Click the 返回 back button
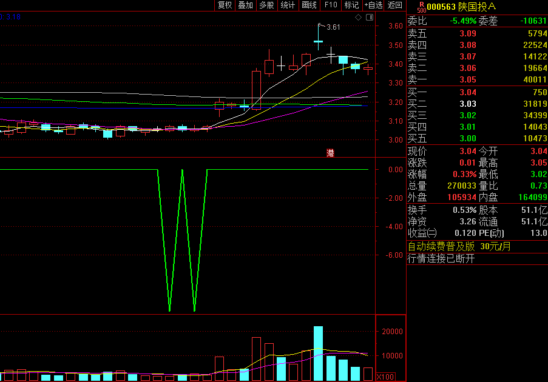 click(395, 5)
